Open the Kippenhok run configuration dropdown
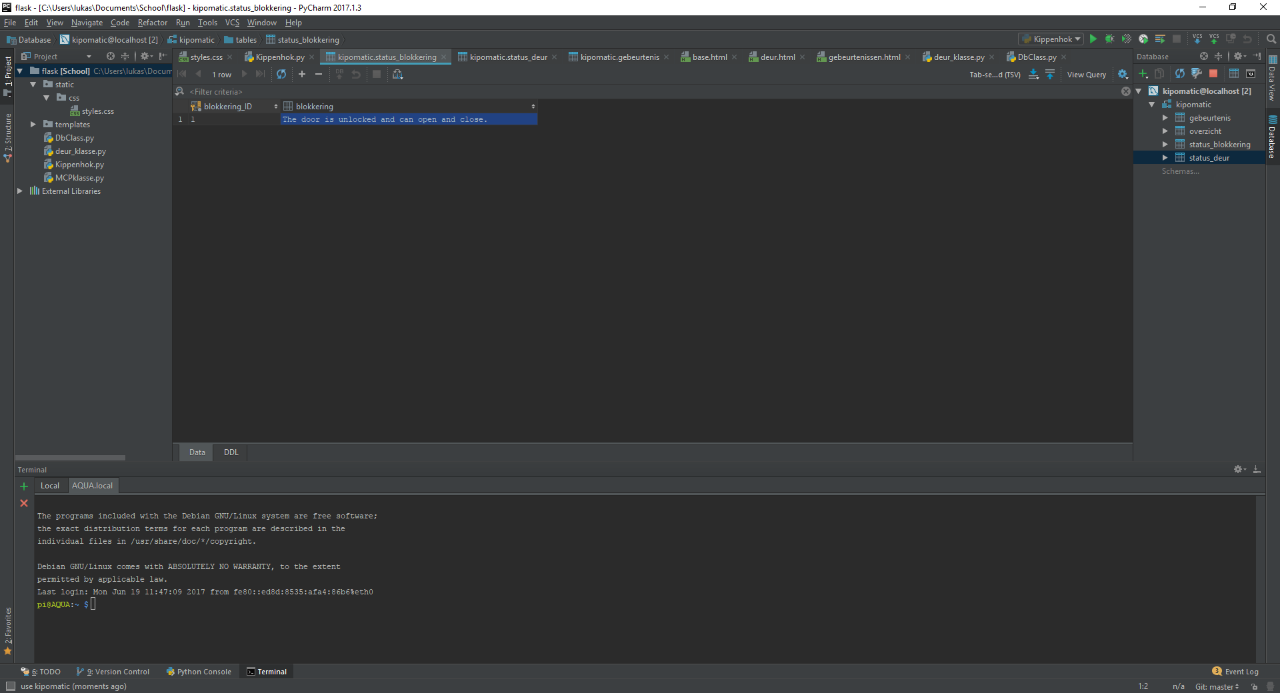The height and width of the screenshot is (693, 1280). [x=1051, y=39]
